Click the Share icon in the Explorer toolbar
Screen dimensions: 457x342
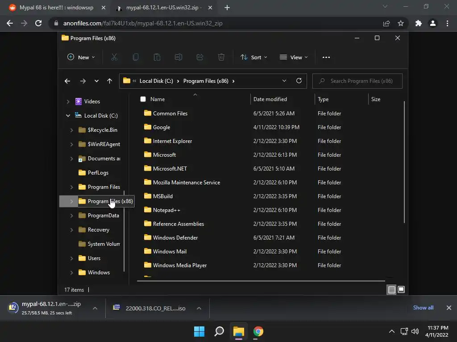coord(200,57)
